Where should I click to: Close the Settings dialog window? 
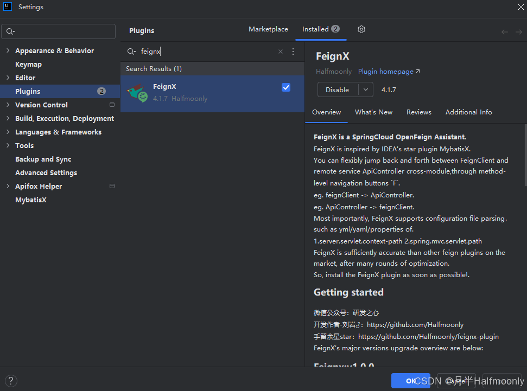[520, 7]
